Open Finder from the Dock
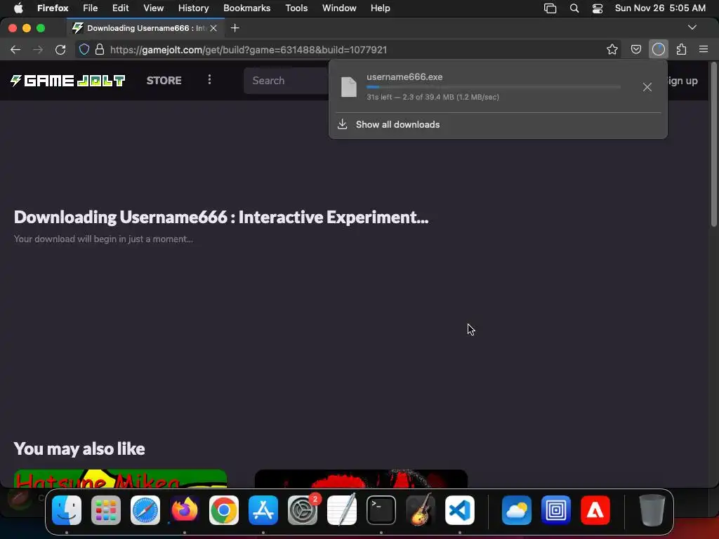The image size is (719, 539). [x=67, y=510]
